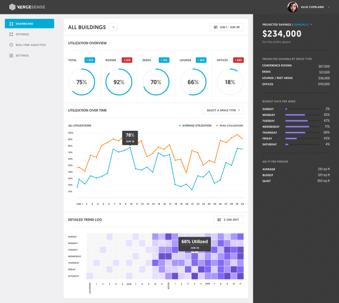The width and height of the screenshot is (339, 303).
Task: Open the 2 Jun 2017 trend log date
Action: pos(228,220)
